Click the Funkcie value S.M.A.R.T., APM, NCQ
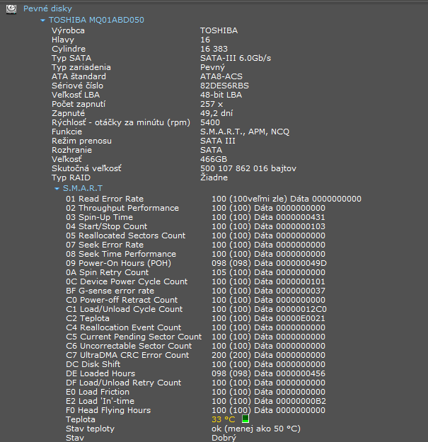The width and height of the screenshot is (428, 442). click(245, 132)
